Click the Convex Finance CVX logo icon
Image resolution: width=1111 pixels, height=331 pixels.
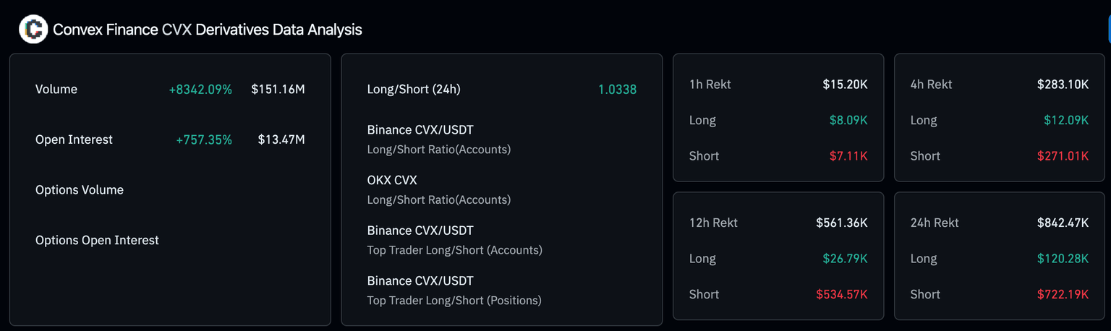33,30
